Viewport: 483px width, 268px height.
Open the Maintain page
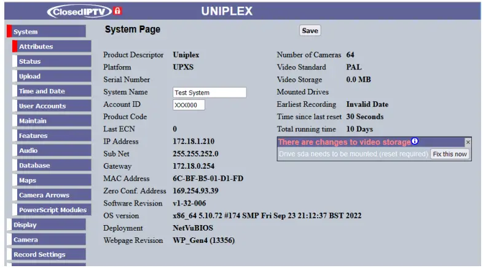pos(52,121)
